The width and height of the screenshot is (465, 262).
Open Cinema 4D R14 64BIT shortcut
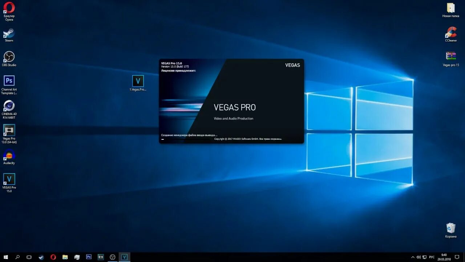click(x=9, y=107)
